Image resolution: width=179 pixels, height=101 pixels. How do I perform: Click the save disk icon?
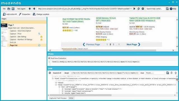pyautogui.click(x=13, y=9)
